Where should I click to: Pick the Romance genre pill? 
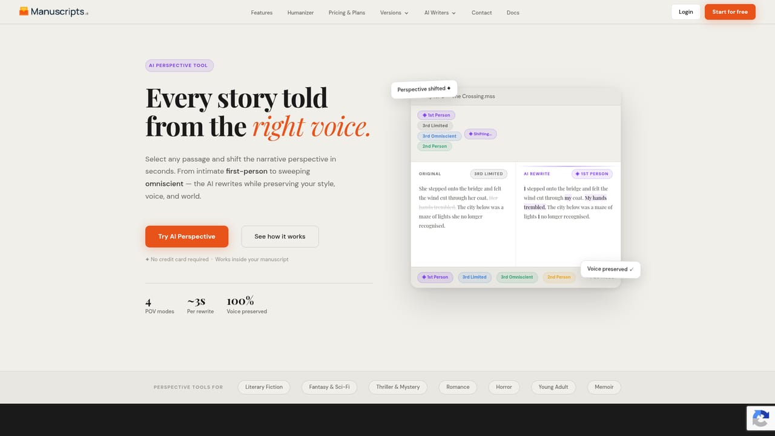click(458, 387)
